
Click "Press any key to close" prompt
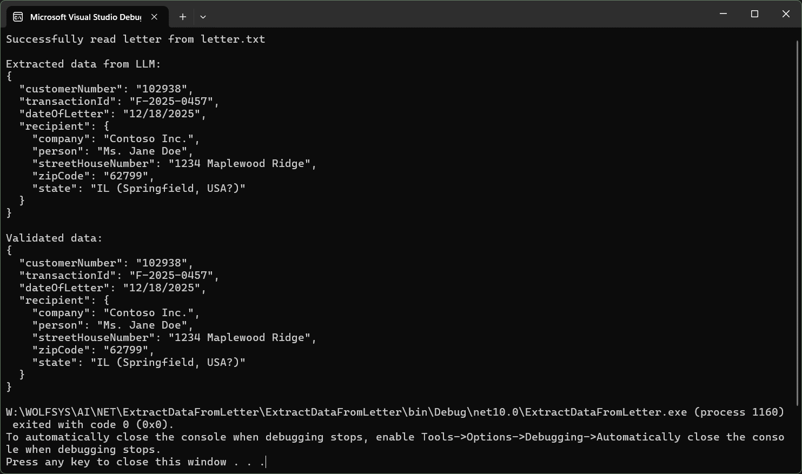point(135,462)
